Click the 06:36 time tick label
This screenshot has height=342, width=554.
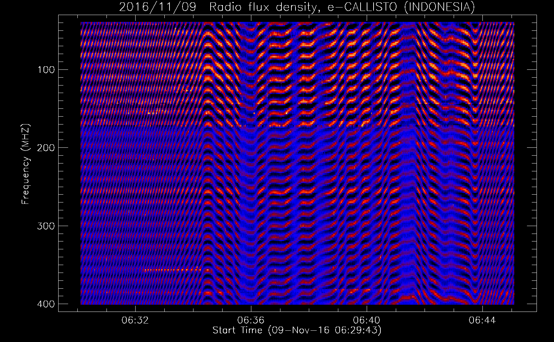251,320
